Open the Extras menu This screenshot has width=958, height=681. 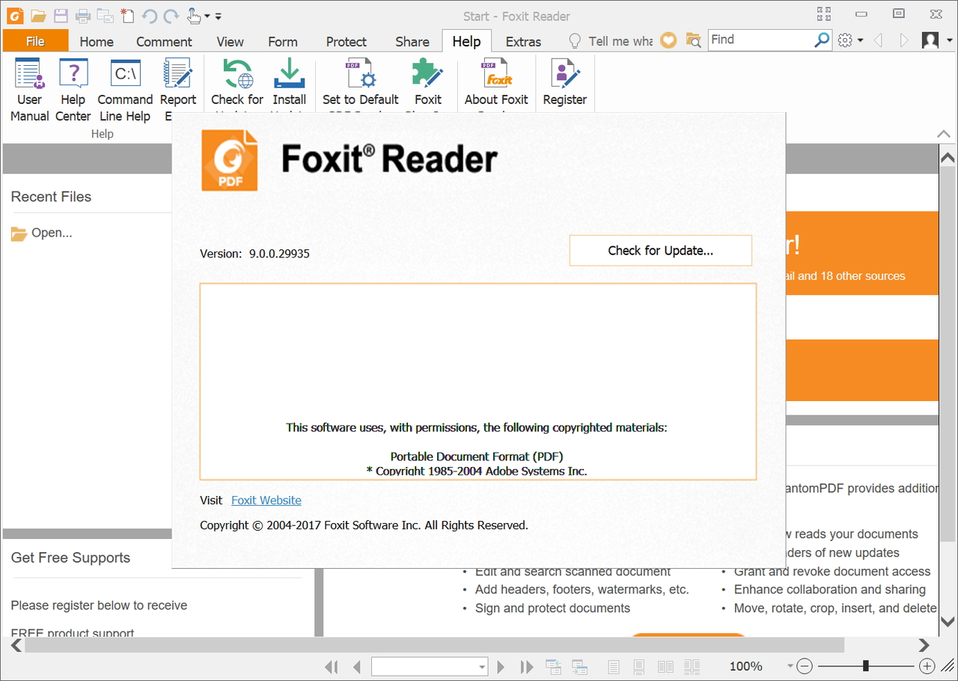(x=523, y=41)
